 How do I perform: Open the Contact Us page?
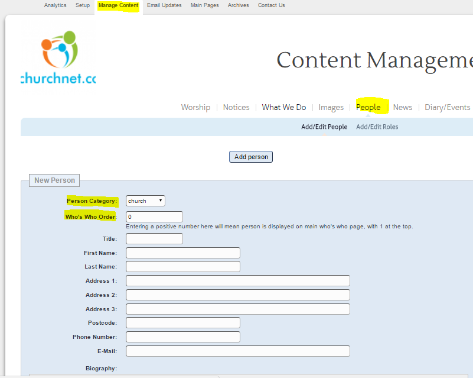coord(271,5)
